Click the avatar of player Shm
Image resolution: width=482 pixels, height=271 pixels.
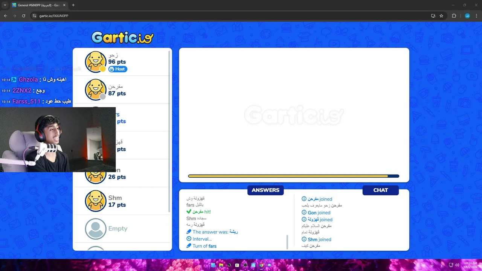coord(96,201)
